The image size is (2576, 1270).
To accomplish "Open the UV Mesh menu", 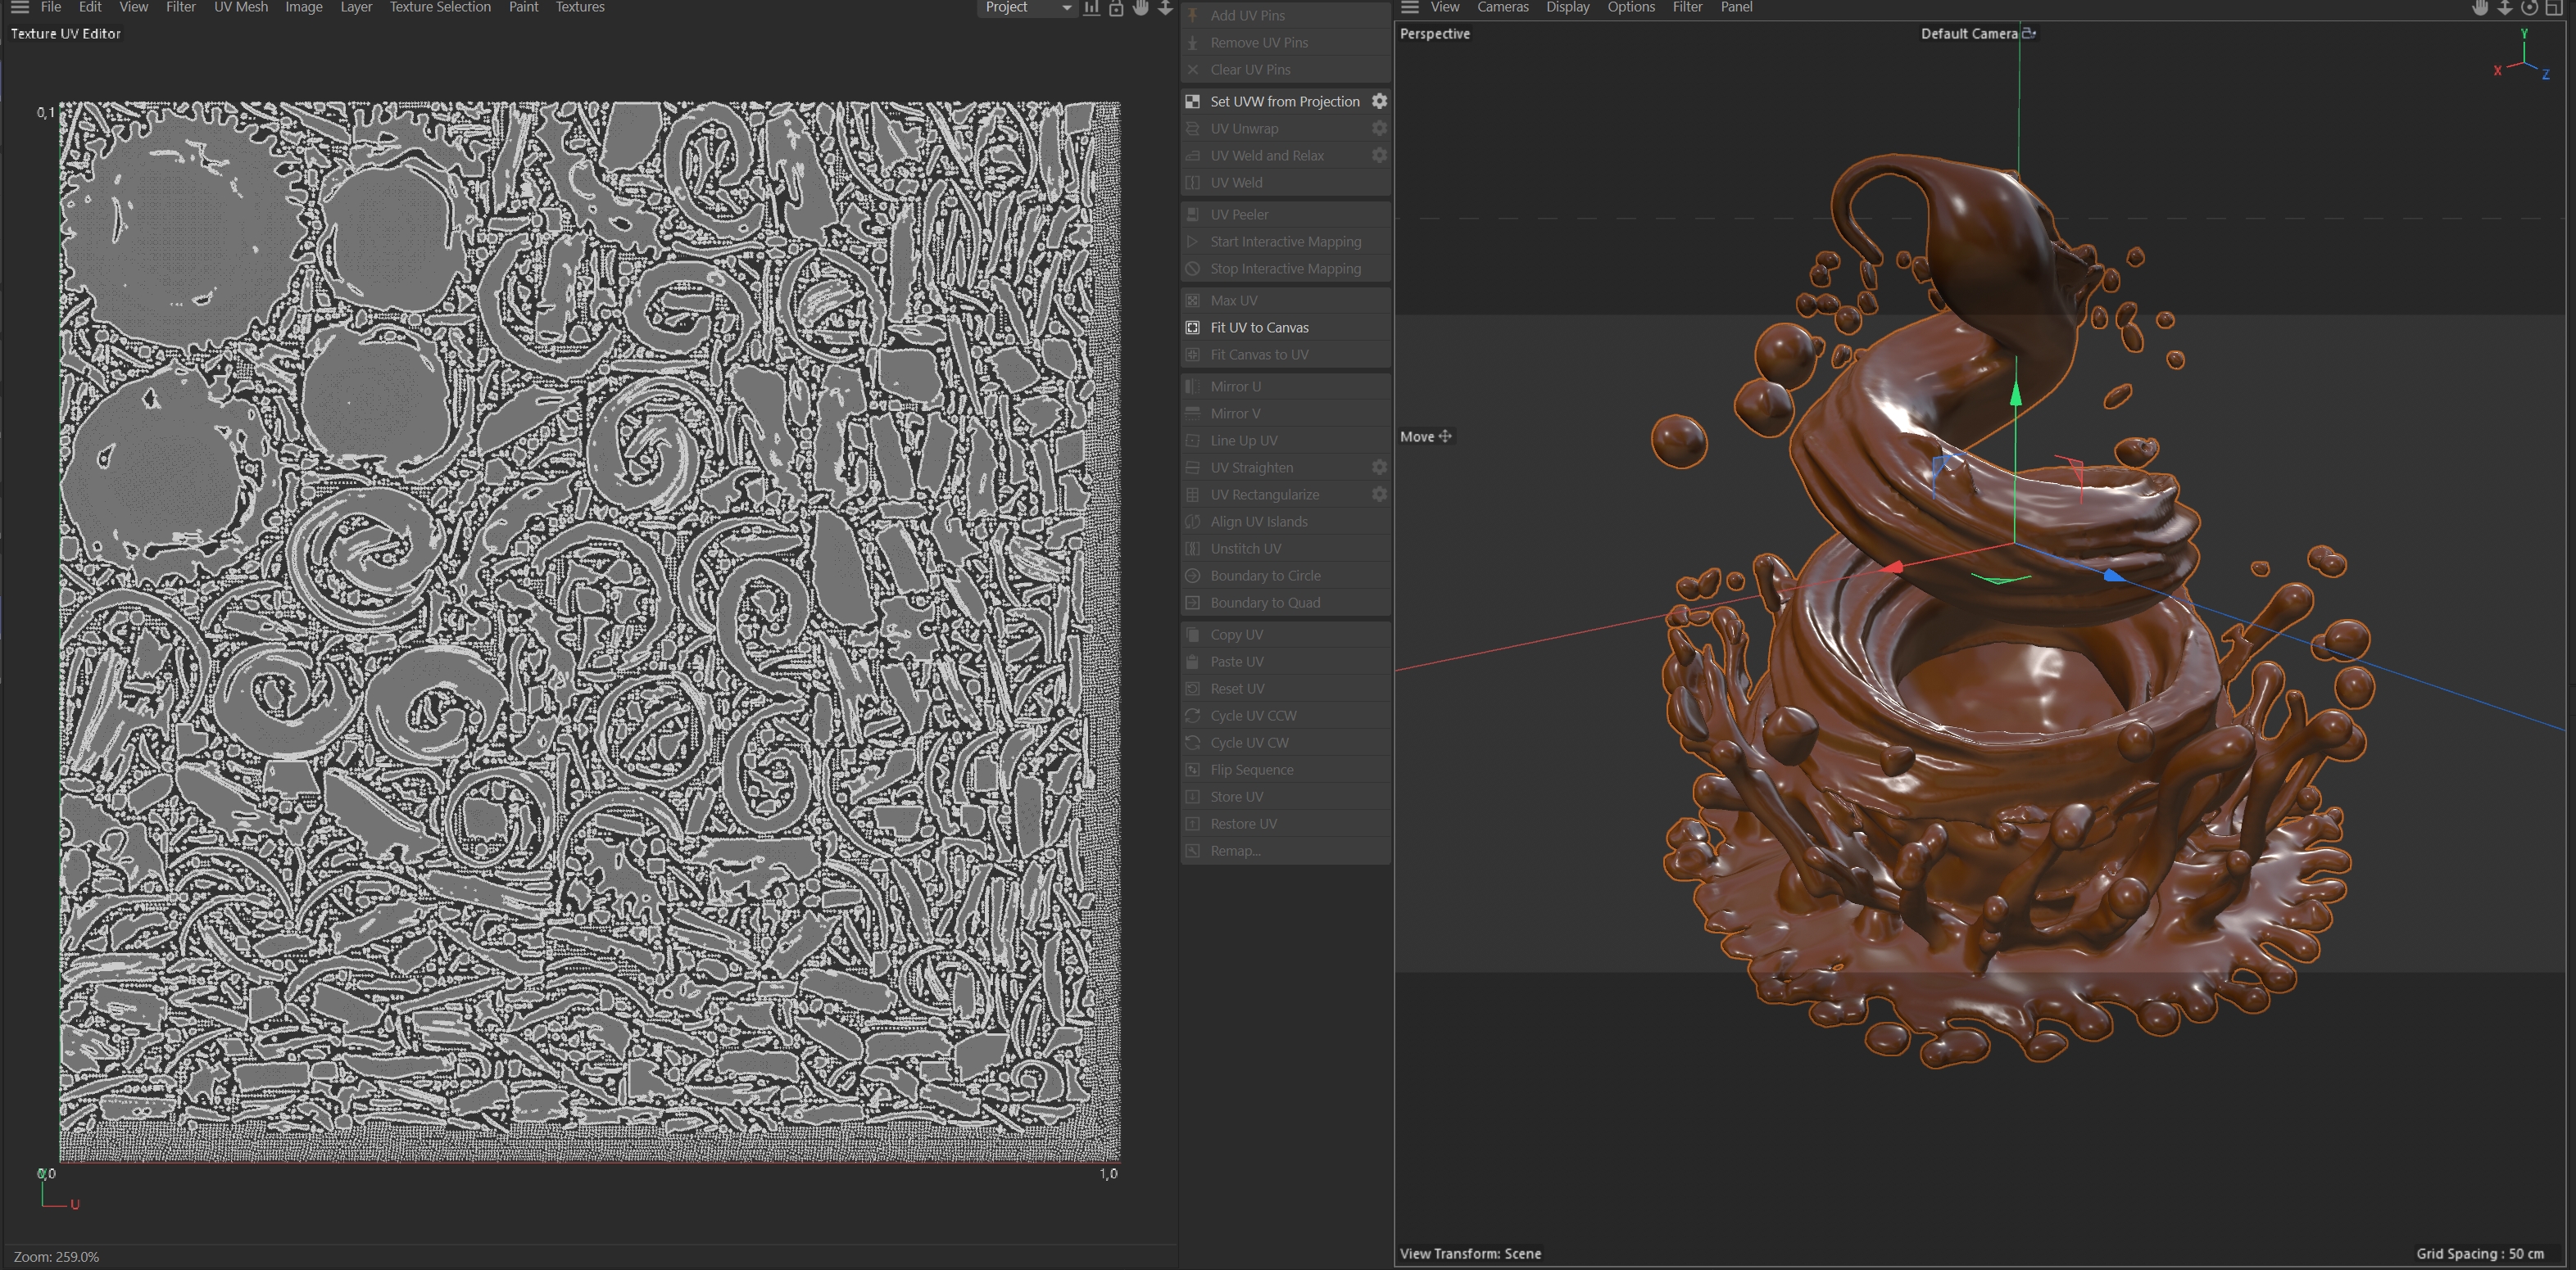I will point(241,8).
